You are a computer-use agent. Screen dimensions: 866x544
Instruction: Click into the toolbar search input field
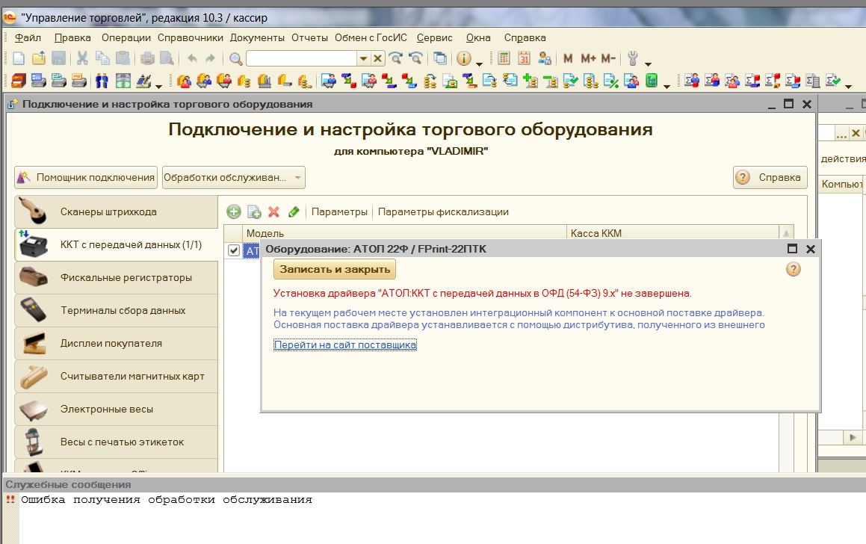[x=301, y=58]
